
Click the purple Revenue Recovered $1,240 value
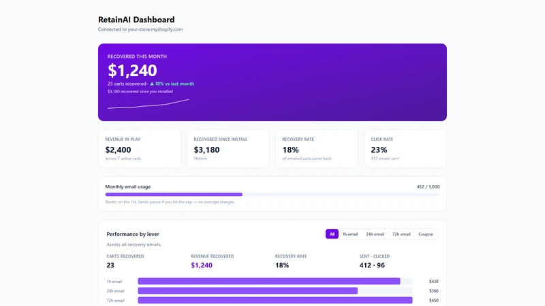(202, 265)
